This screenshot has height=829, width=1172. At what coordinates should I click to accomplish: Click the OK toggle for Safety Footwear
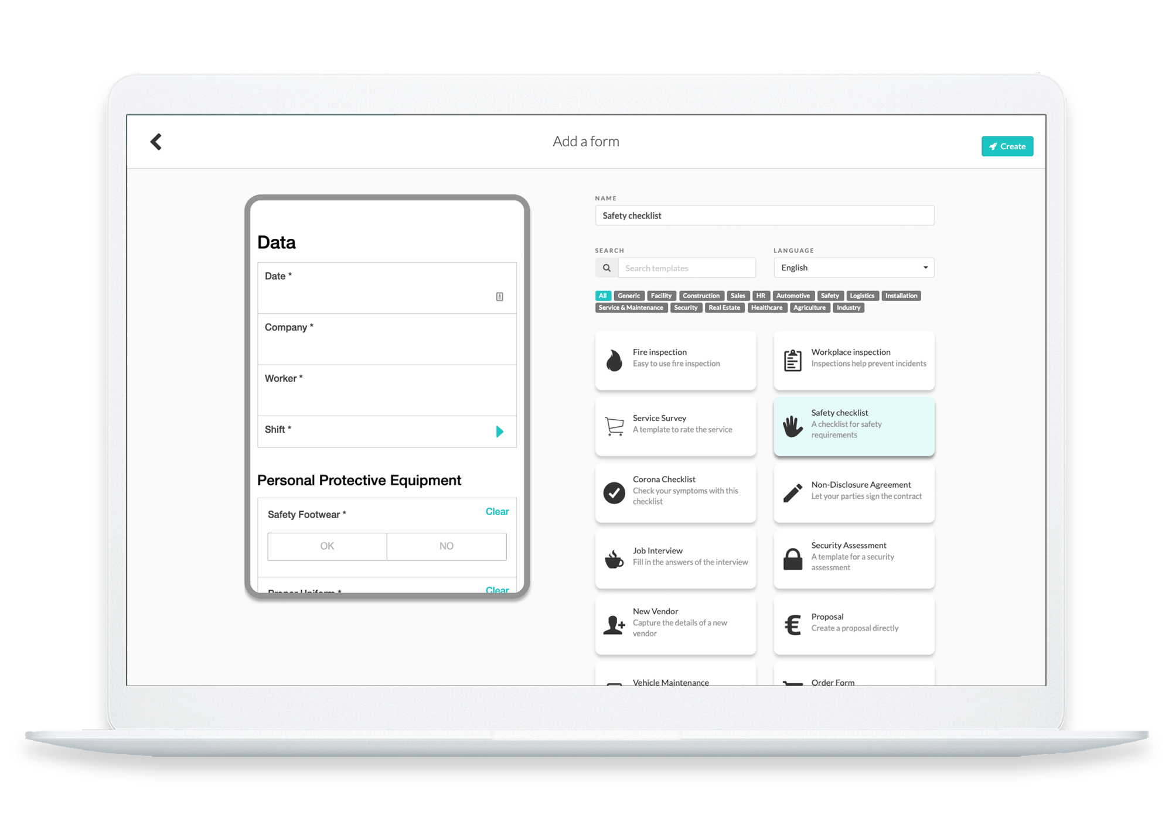click(x=326, y=546)
